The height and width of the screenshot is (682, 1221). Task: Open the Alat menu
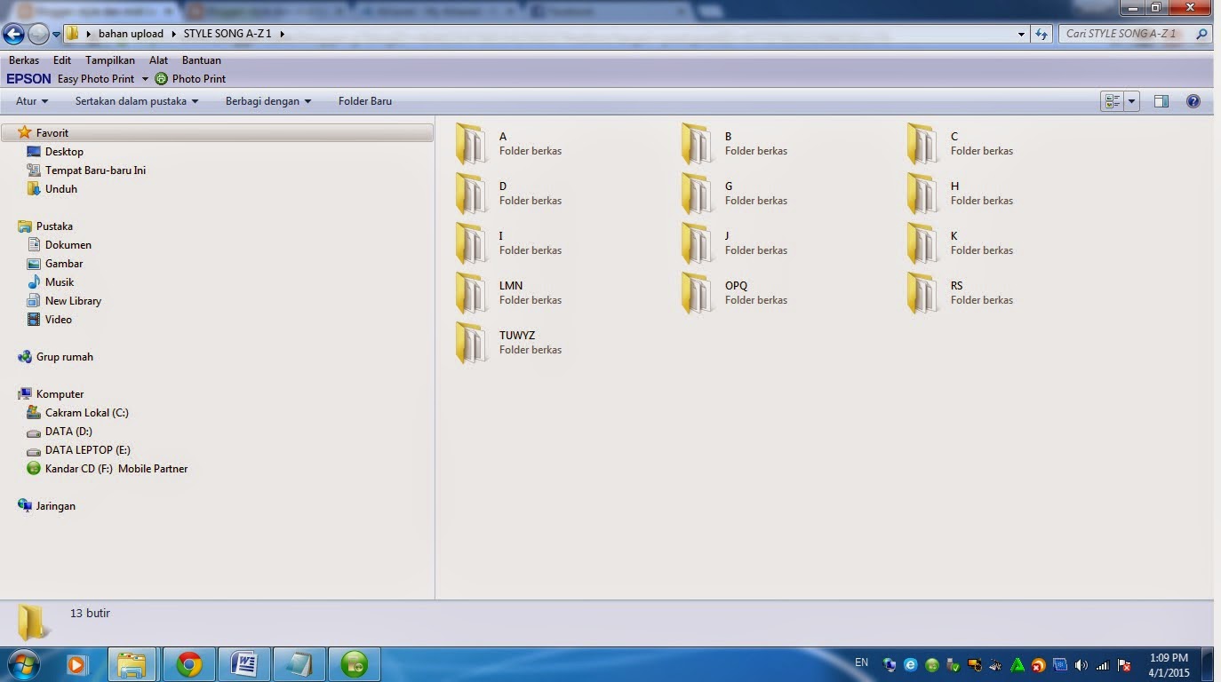coord(158,59)
